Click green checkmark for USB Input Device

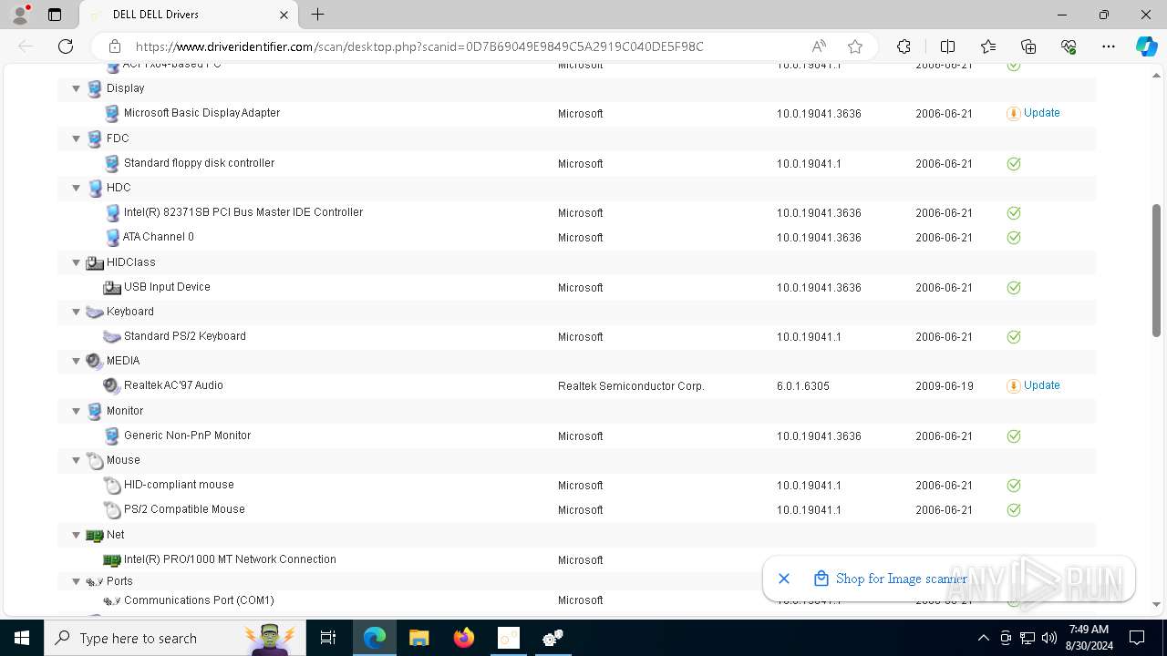tap(1013, 288)
